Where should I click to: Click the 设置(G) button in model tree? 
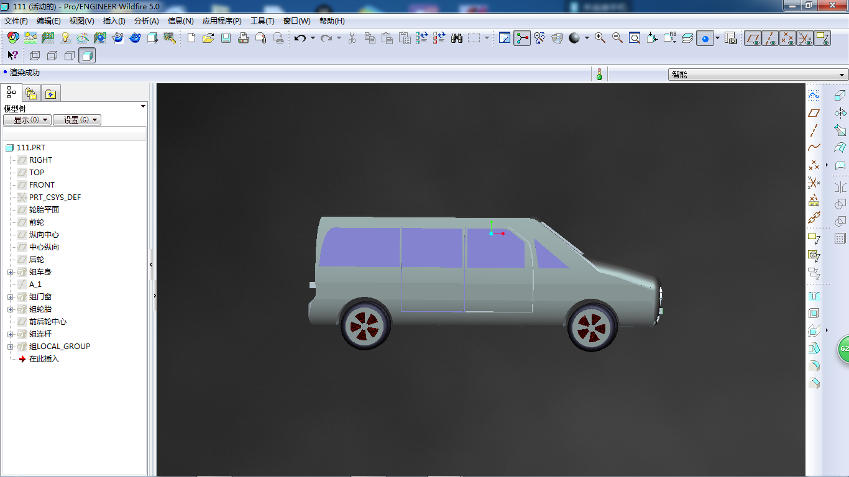[77, 120]
